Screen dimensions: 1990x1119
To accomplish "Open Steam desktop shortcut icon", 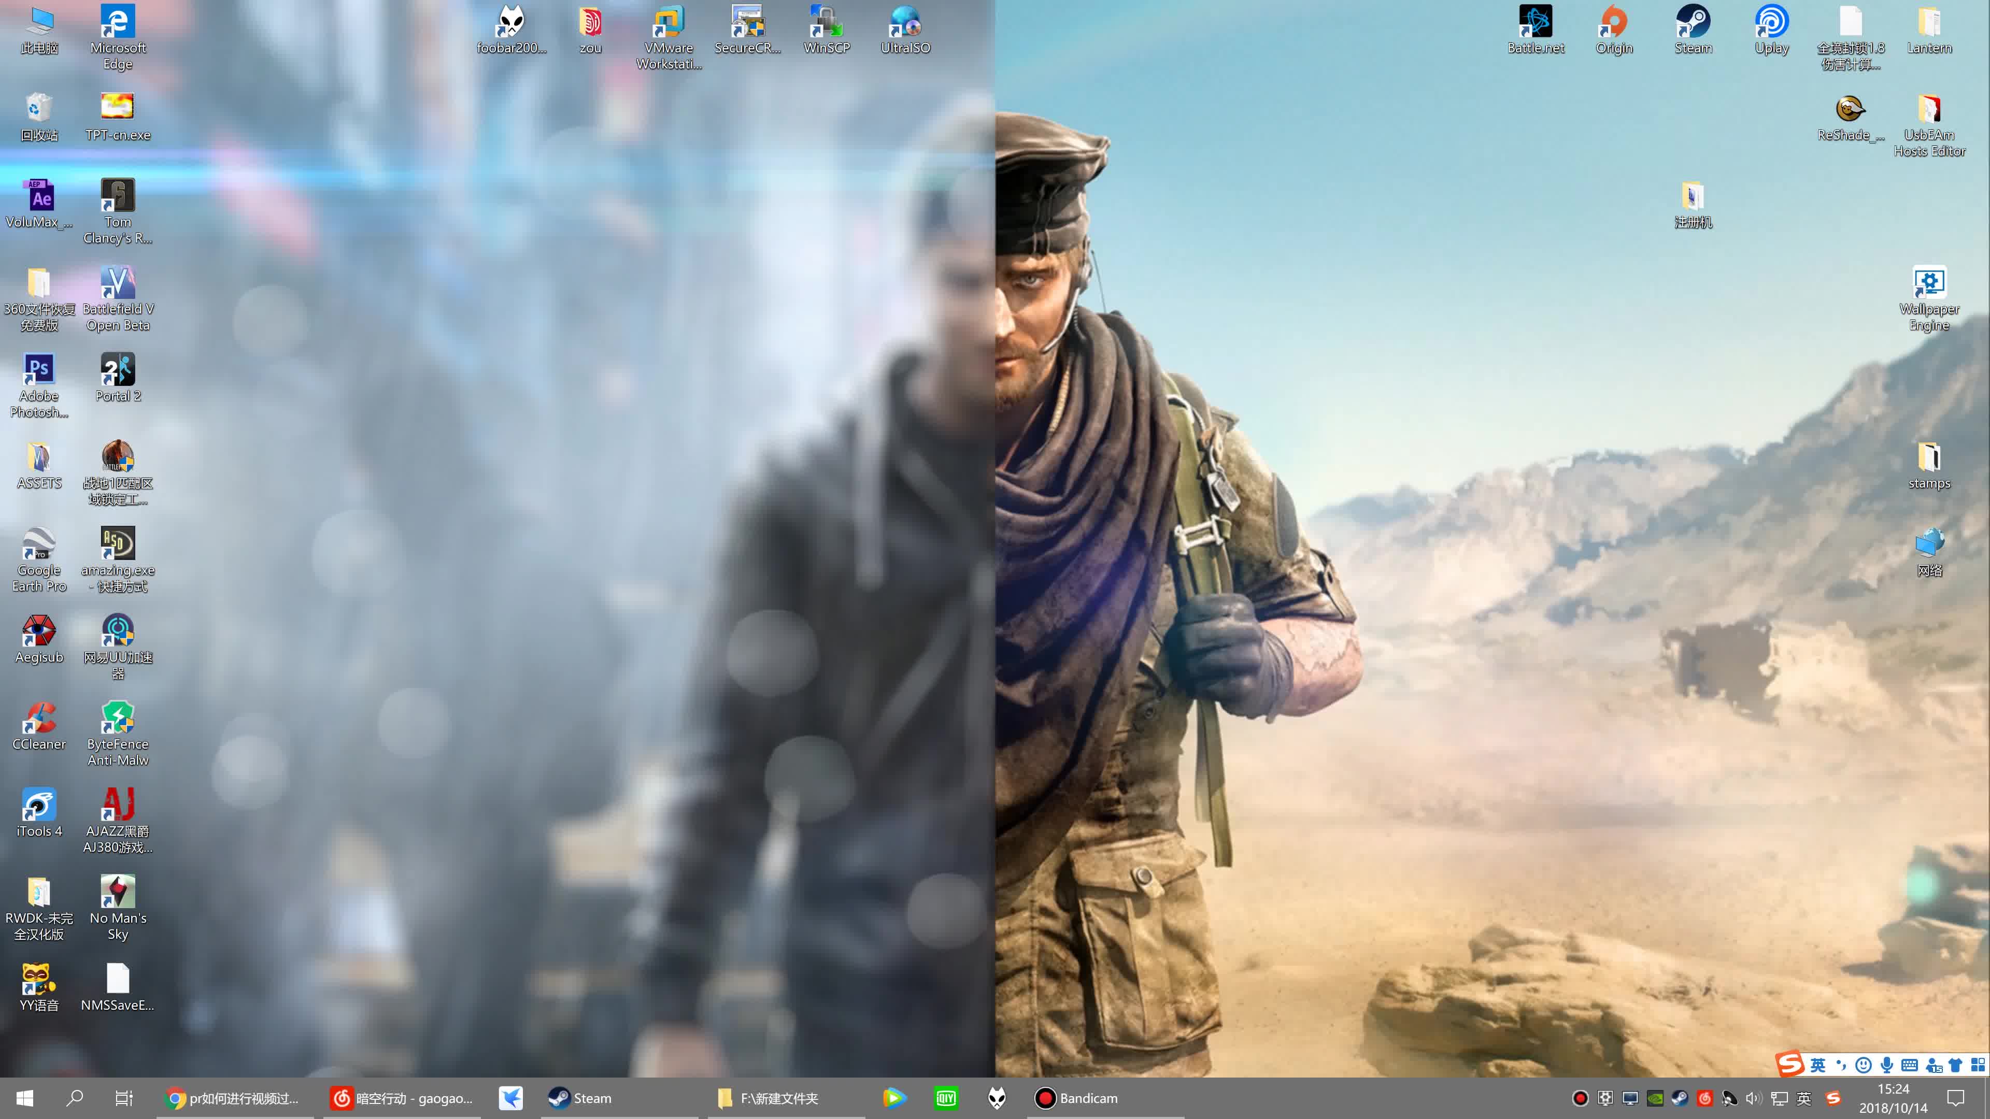I will coord(1693,30).
